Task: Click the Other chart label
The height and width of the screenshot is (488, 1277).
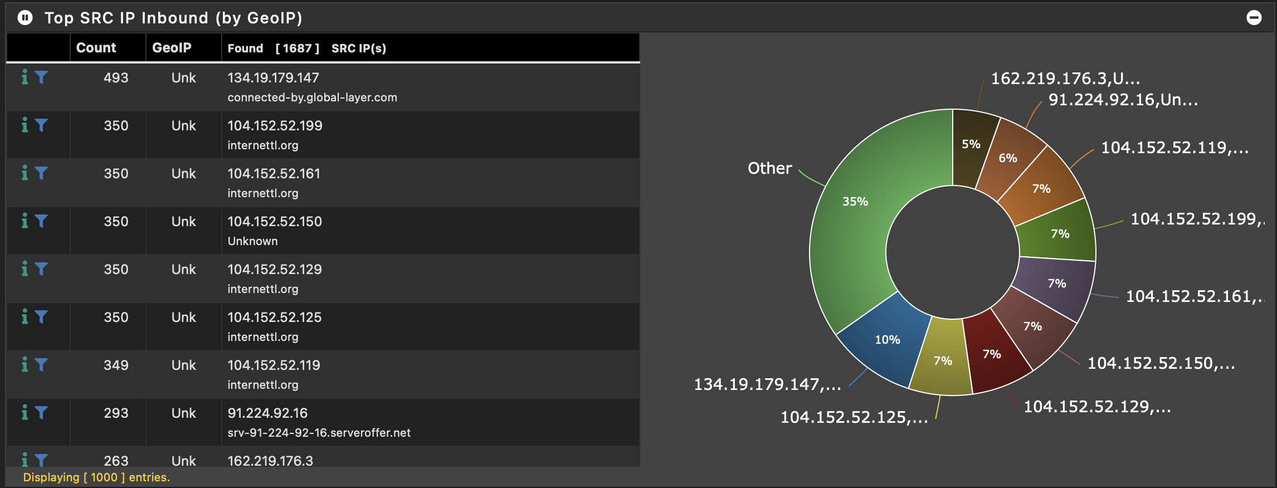Action: point(769,168)
